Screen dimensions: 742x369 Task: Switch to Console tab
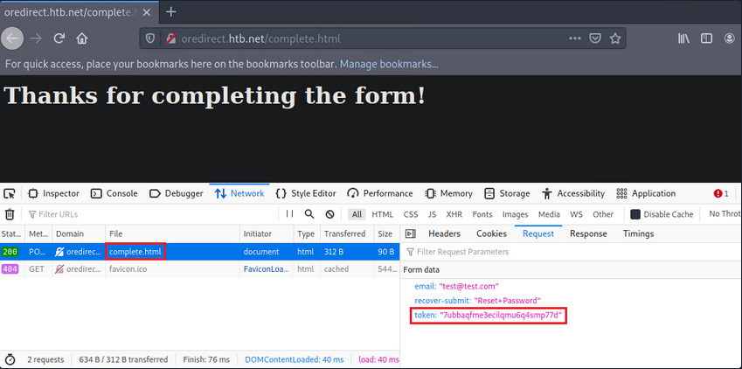tap(114, 194)
